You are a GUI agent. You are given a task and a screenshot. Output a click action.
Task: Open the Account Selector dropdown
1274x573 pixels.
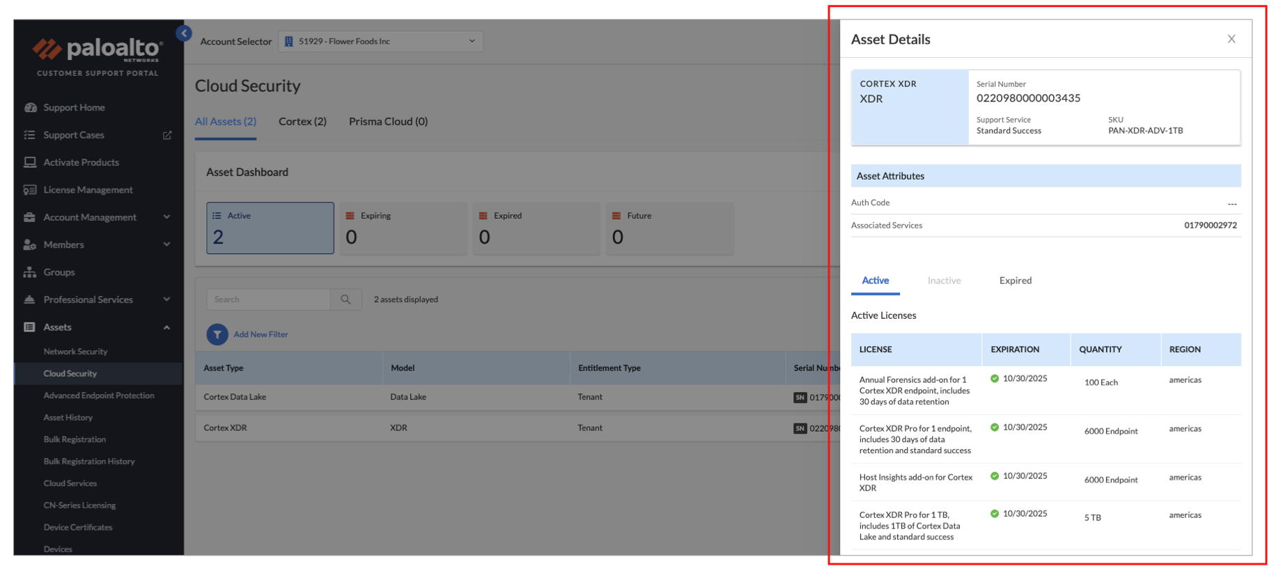coord(380,42)
